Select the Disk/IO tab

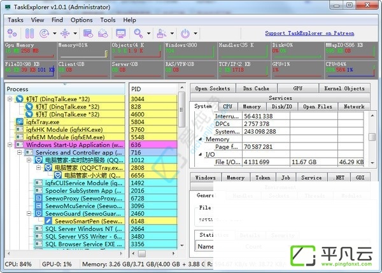point(282,106)
